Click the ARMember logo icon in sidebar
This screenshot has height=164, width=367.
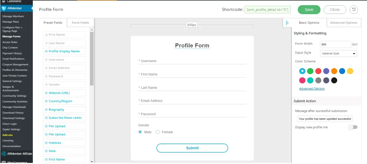click(4, 8)
